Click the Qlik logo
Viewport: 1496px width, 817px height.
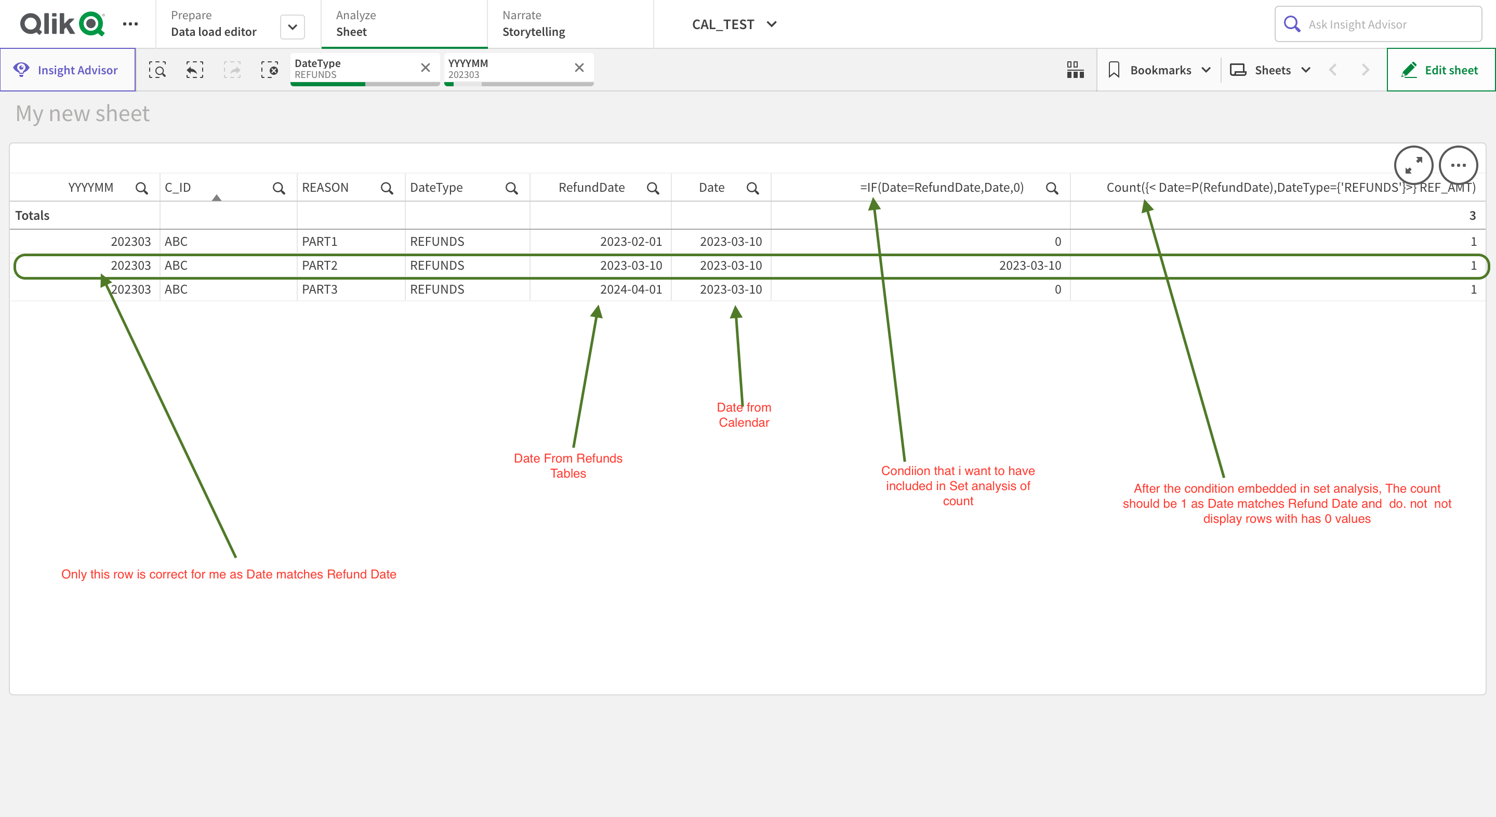point(60,24)
